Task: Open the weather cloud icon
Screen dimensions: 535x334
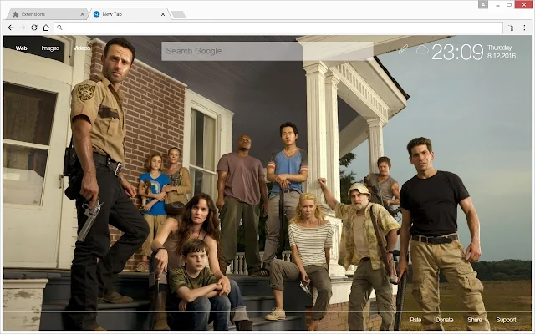Action: click(422, 50)
